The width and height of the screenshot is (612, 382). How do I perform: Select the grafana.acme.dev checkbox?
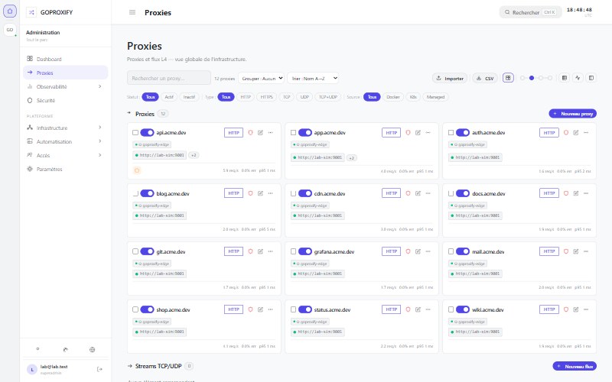pos(293,251)
